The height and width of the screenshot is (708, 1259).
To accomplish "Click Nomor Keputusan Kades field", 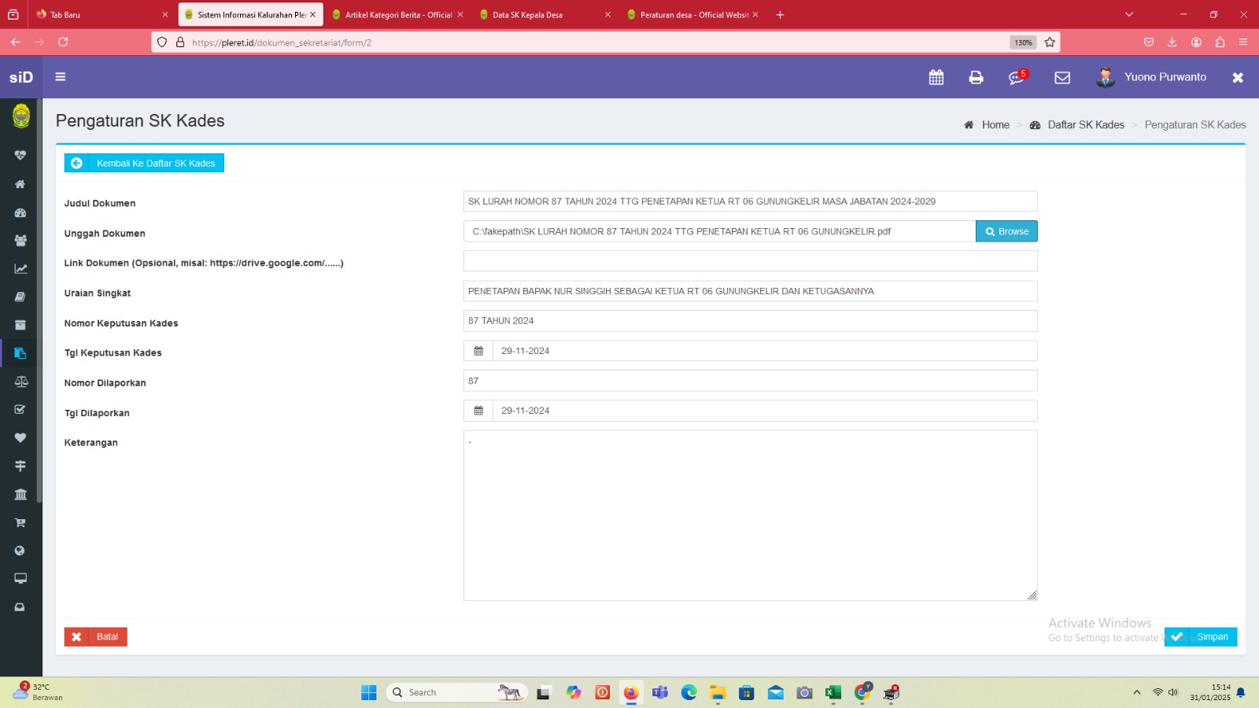I will click(750, 321).
